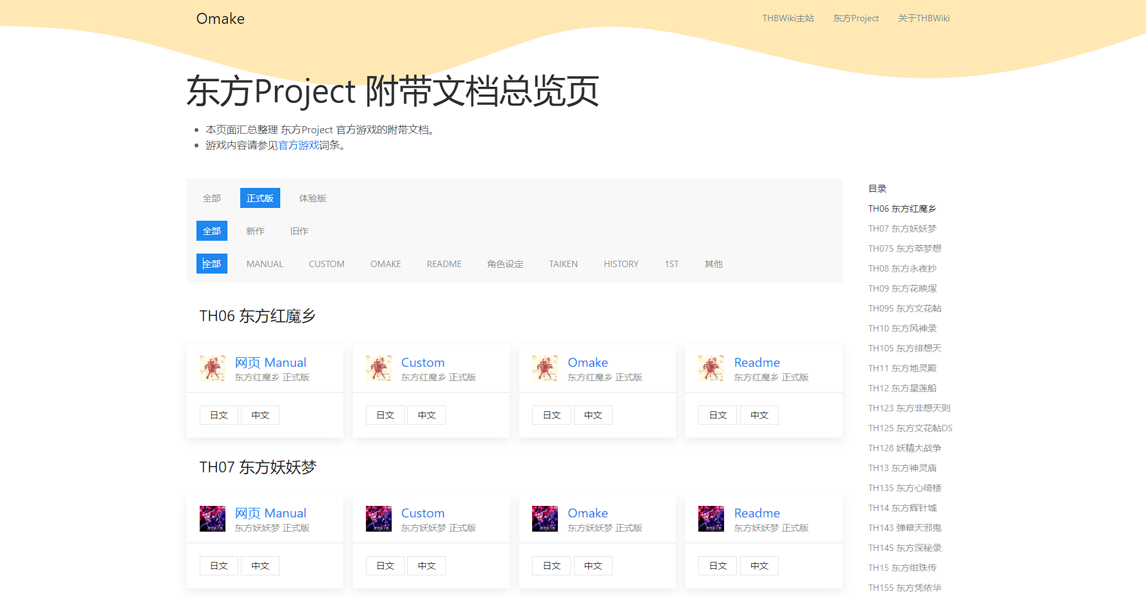
Task: Open 日文 version of TH06 Readme
Action: pos(718,415)
